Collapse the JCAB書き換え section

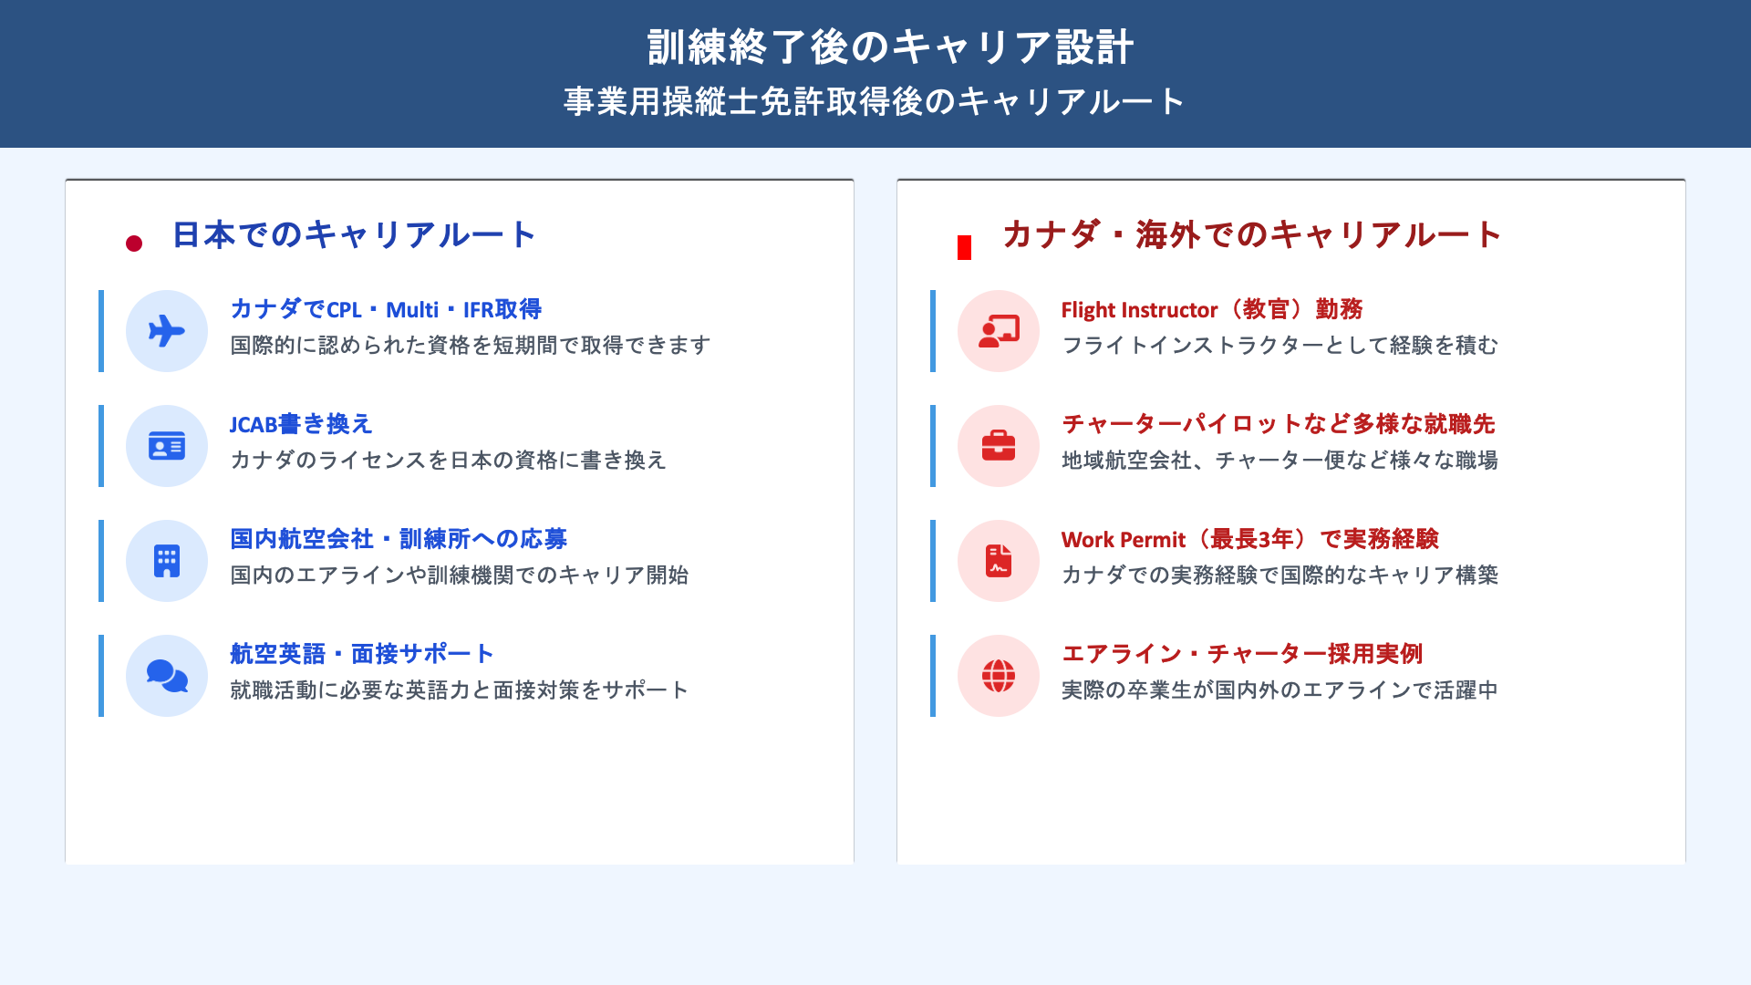pyautogui.click(x=302, y=423)
